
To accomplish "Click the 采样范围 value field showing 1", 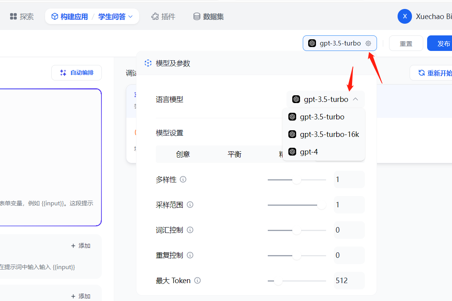I will (349, 205).
